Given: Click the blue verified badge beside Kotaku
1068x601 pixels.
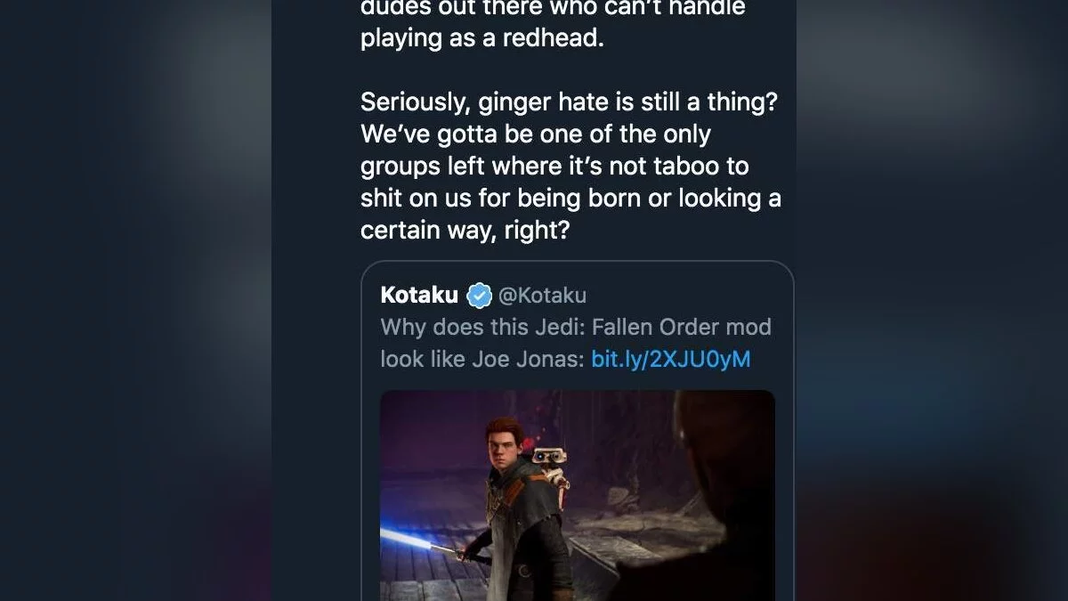Looking at the screenshot, I should 480,295.
